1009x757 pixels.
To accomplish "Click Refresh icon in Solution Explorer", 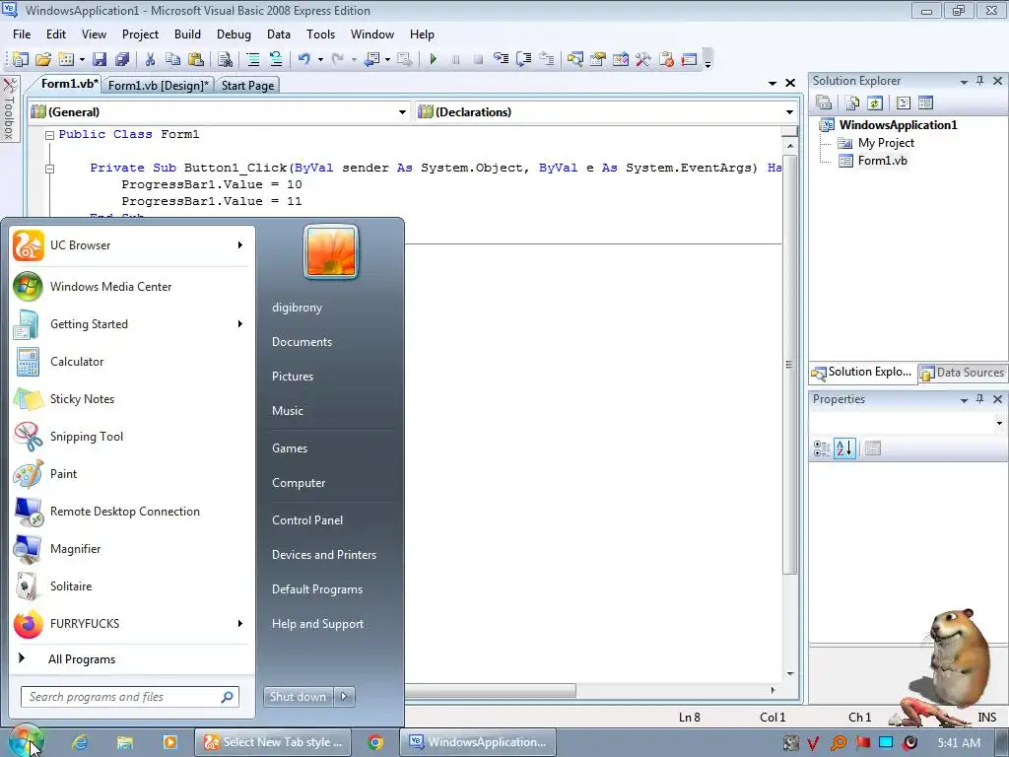I will click(x=875, y=103).
